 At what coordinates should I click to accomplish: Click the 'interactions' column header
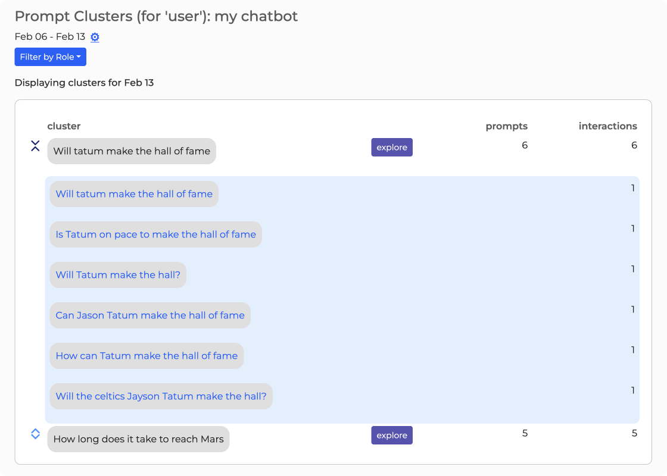(x=607, y=126)
